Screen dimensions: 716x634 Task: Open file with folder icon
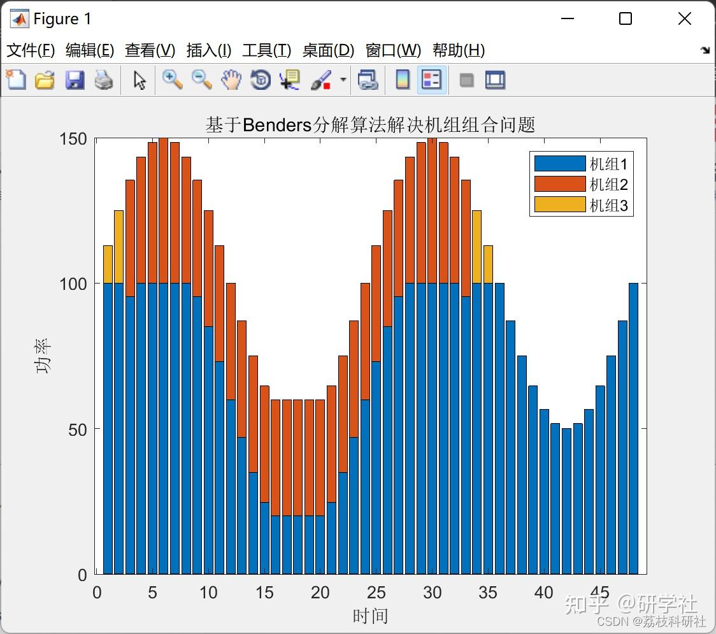(x=45, y=80)
